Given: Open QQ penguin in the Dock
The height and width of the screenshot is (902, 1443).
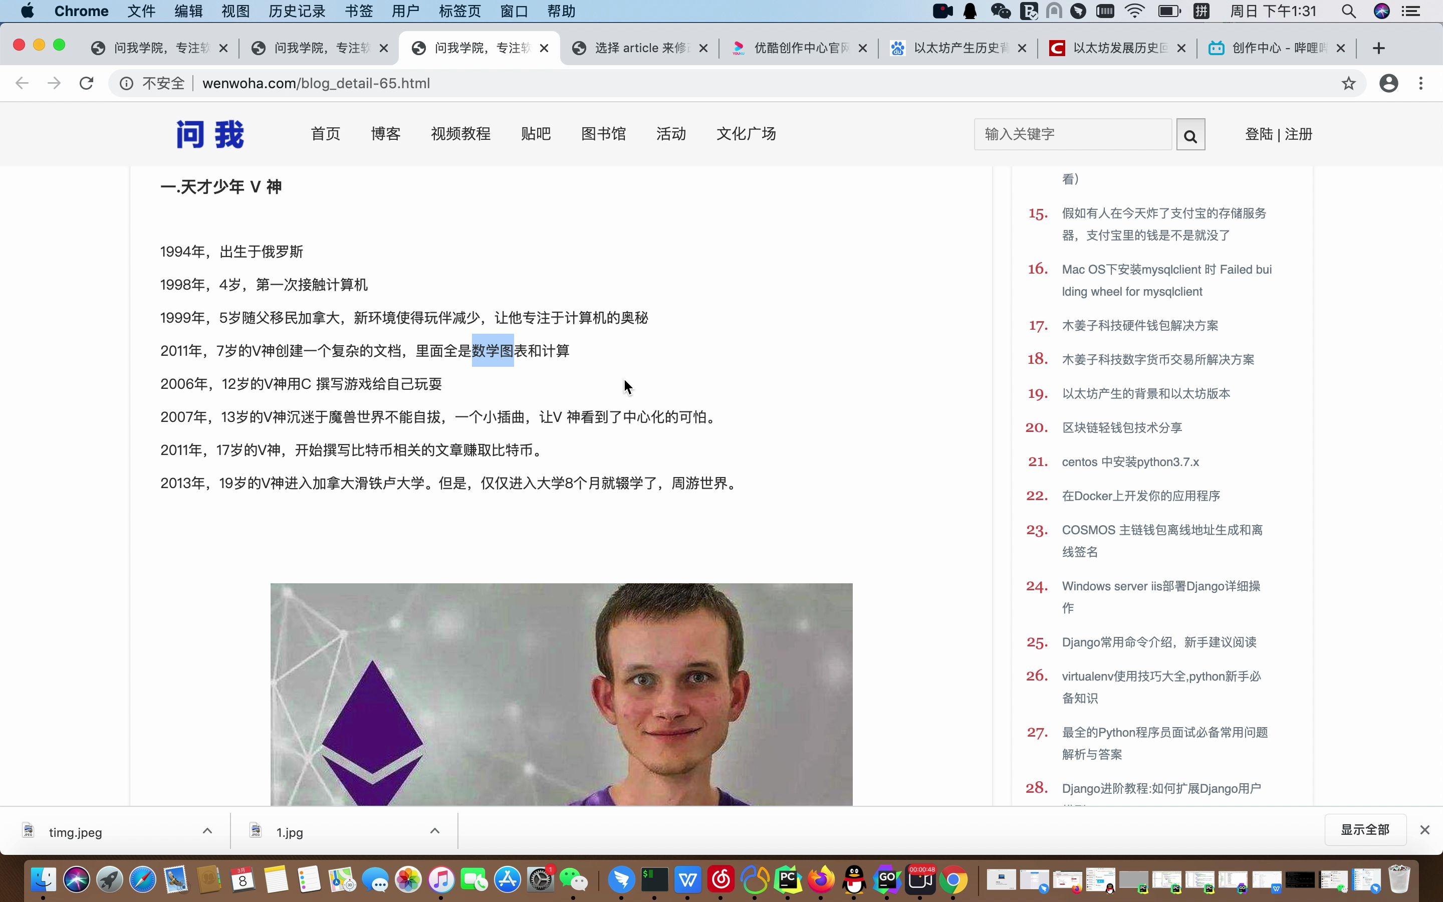Looking at the screenshot, I should (854, 879).
